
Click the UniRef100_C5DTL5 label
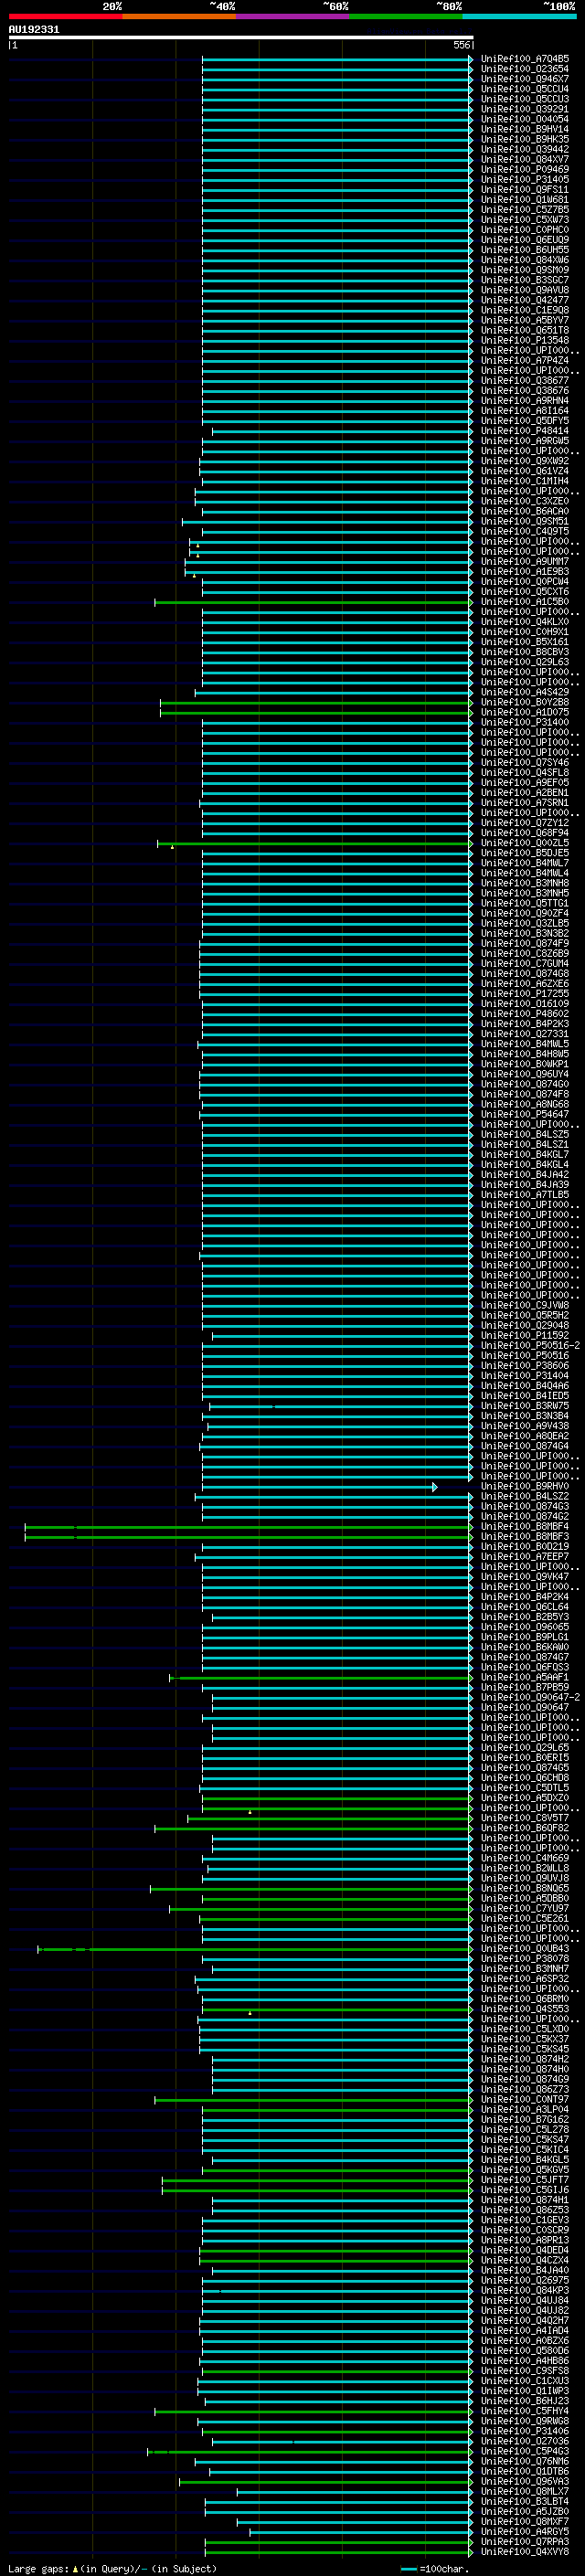point(525,1787)
